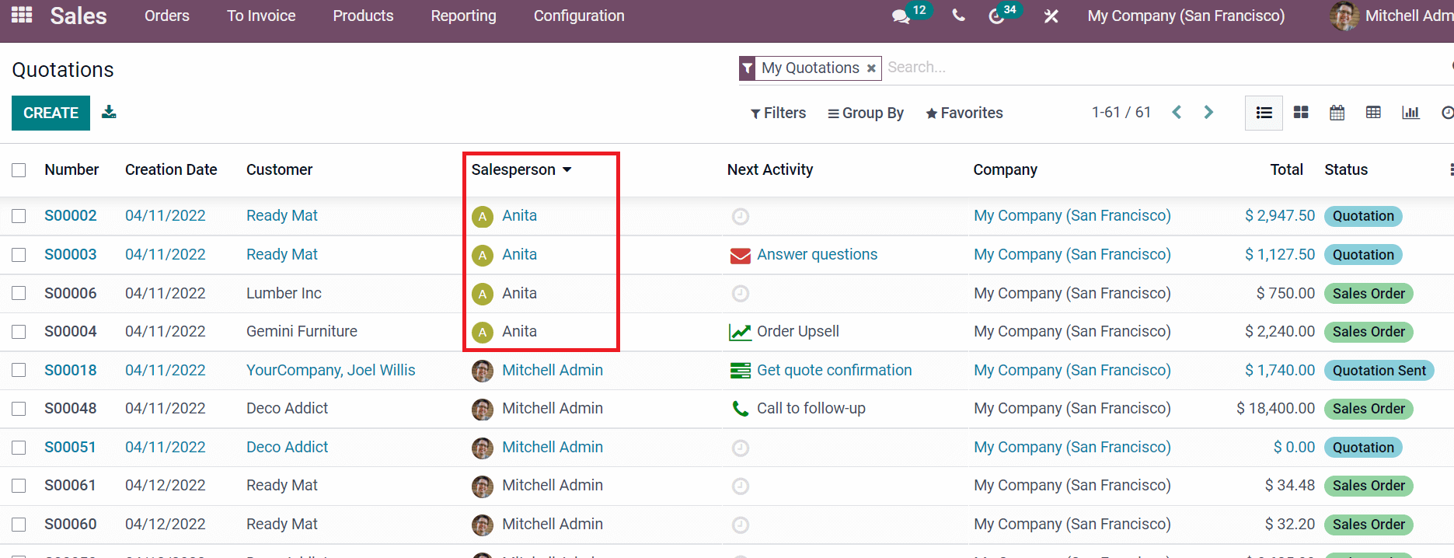Viewport: 1454px width, 558px height.
Task: Click red email activity icon for S00003
Action: (741, 255)
